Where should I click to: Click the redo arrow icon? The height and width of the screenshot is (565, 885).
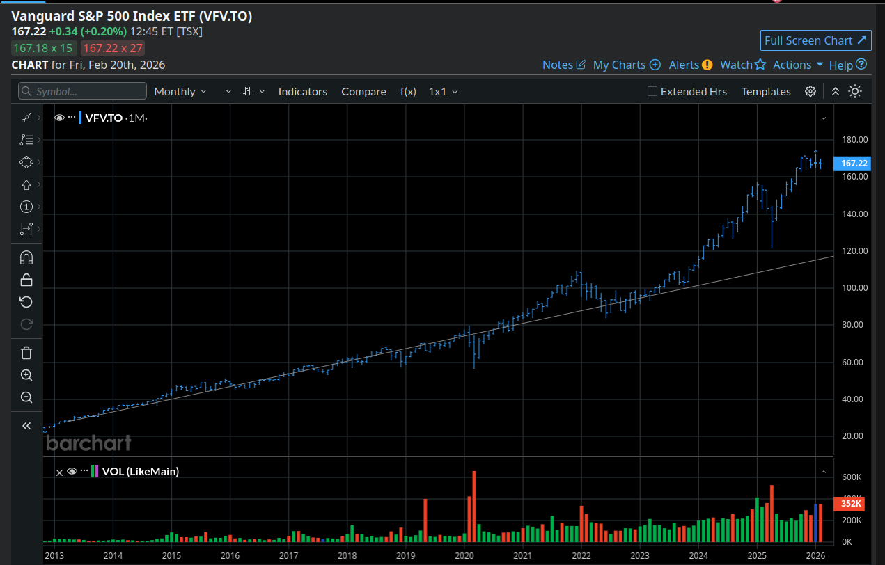pos(26,324)
